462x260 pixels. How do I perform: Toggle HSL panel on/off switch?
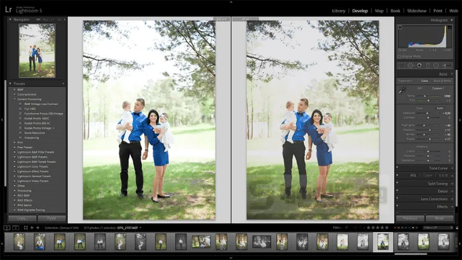point(397,175)
